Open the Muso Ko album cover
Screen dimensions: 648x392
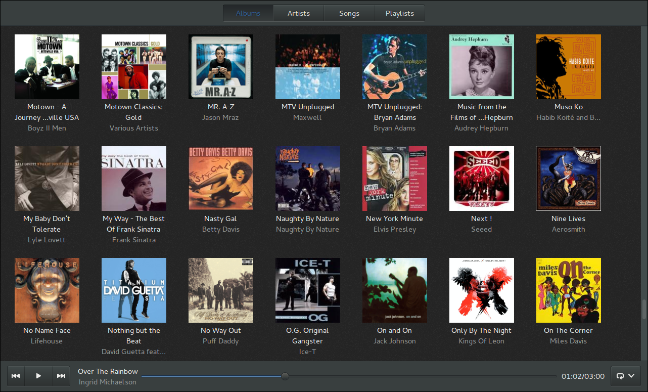569,67
